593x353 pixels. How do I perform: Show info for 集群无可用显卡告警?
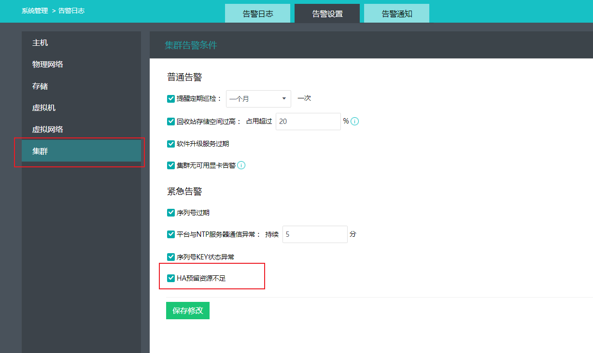241,165
